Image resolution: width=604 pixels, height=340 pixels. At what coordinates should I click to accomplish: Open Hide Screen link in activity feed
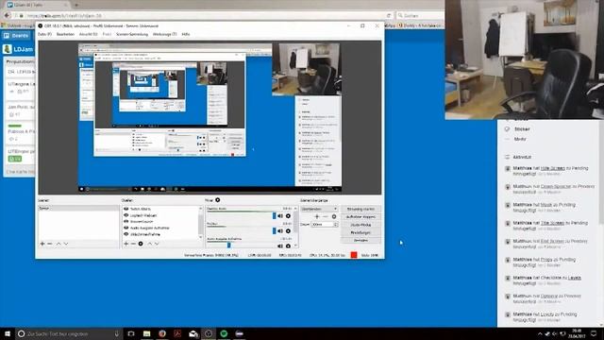(552, 168)
